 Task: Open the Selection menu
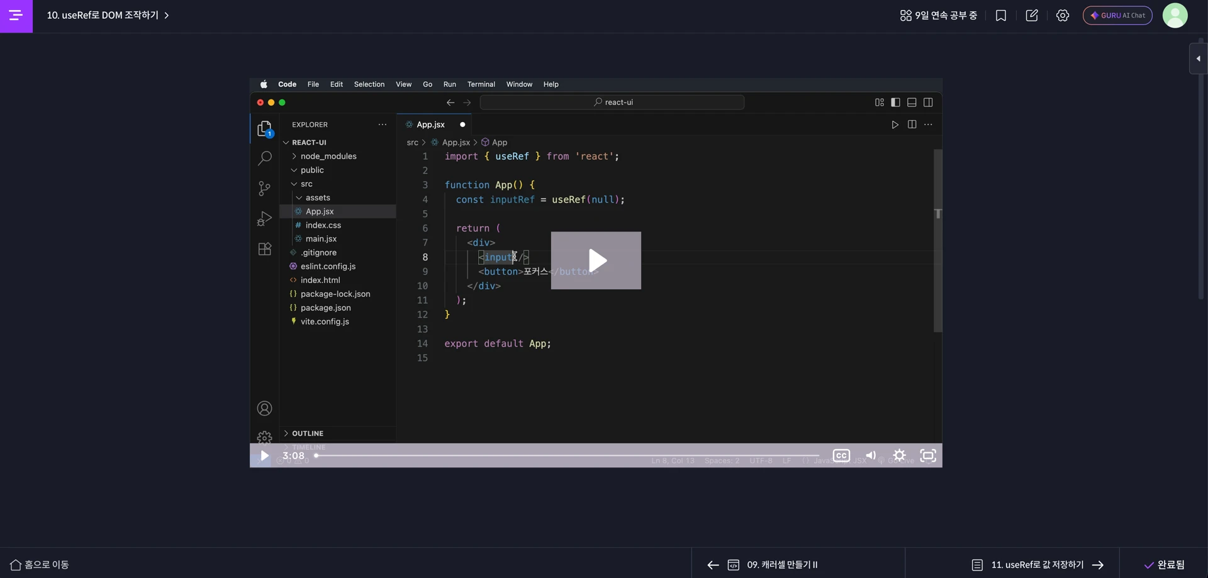[x=369, y=84]
